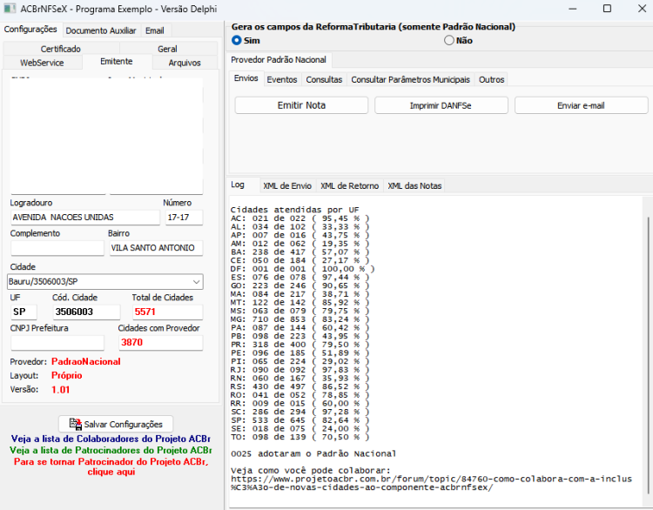Open the Outros tab
Screen dimensions: 653x510
pos(491,79)
